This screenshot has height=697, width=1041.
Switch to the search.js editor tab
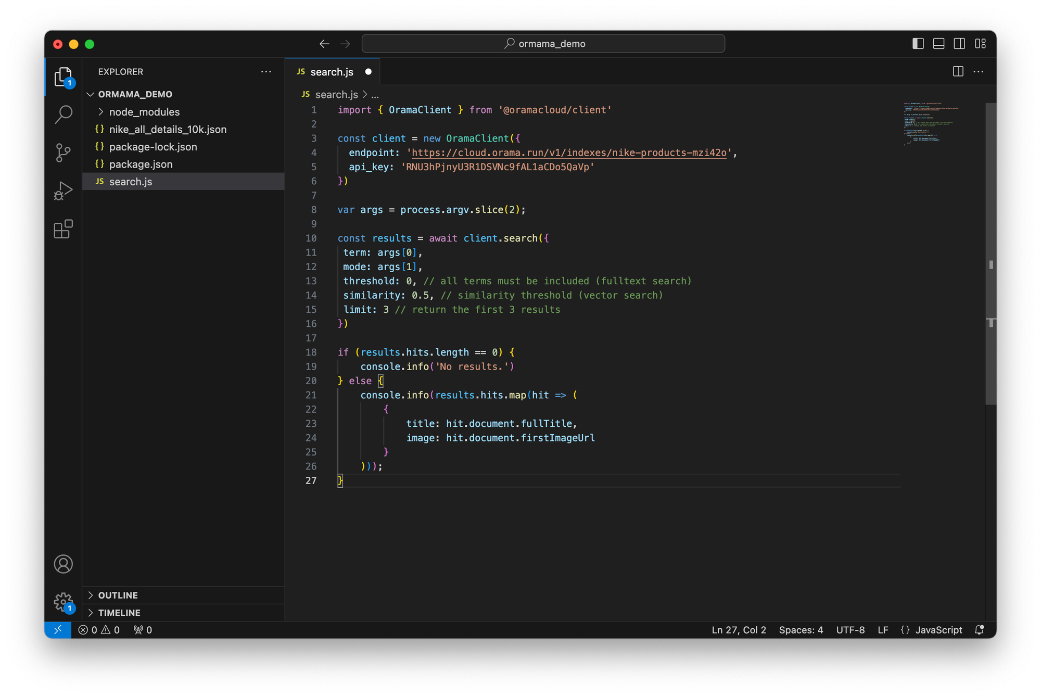click(x=332, y=72)
